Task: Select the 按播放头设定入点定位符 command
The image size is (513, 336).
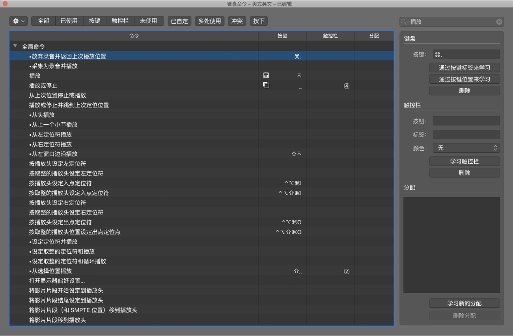Action: [201, 183]
